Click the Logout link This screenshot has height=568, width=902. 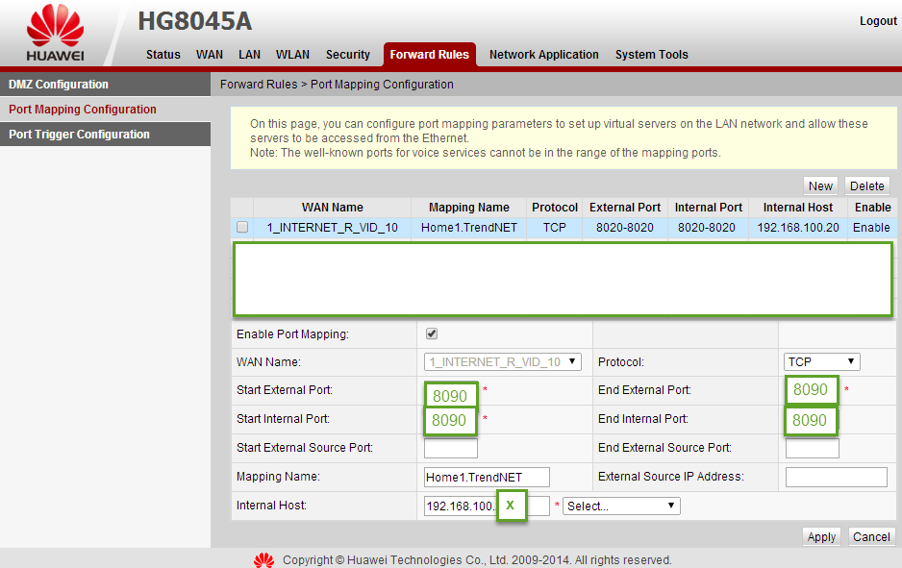877,21
